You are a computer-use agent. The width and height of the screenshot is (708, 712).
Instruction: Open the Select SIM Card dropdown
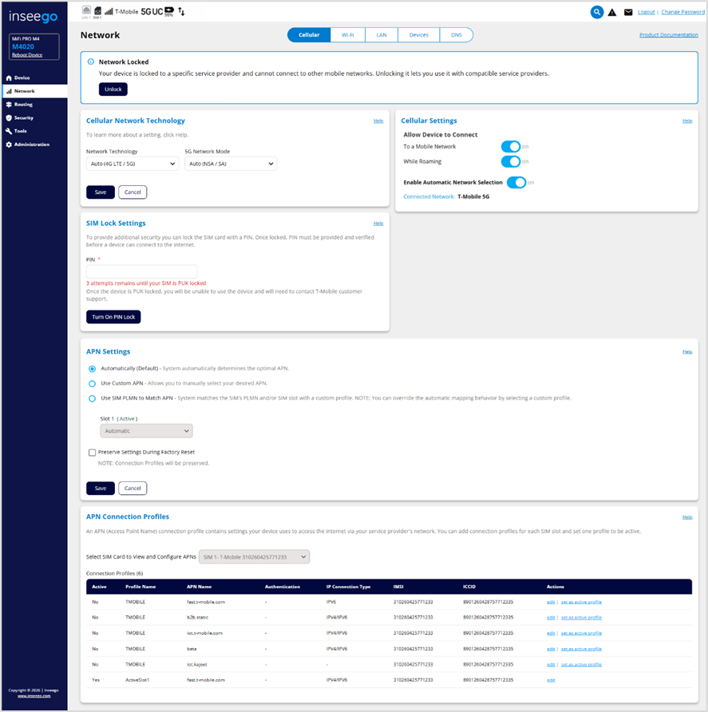click(253, 556)
